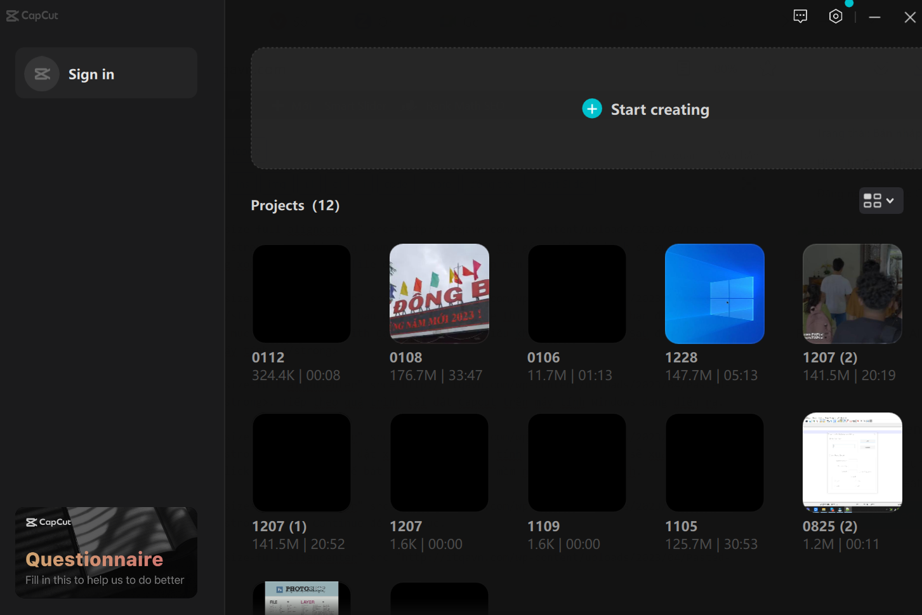Minimize the CapCut window

tap(874, 17)
